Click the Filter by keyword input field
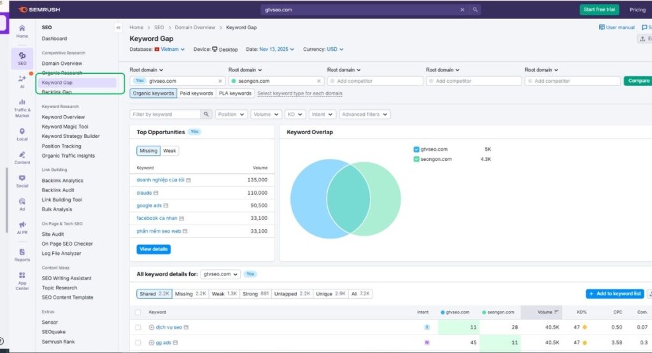The width and height of the screenshot is (652, 353). coord(165,114)
